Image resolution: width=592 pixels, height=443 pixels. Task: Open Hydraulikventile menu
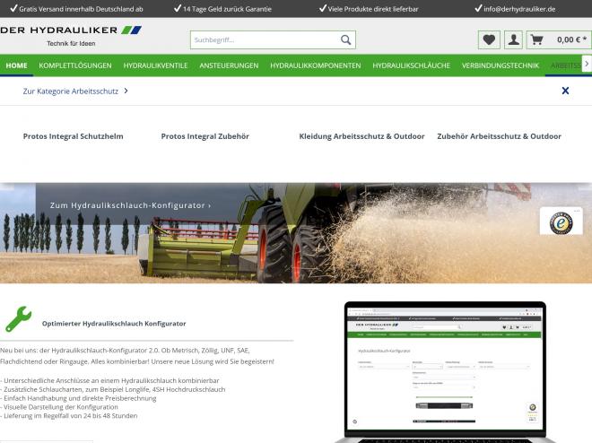tap(155, 65)
